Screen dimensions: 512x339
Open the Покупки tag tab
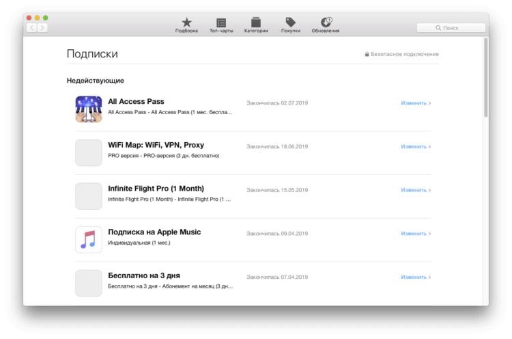[x=291, y=25]
